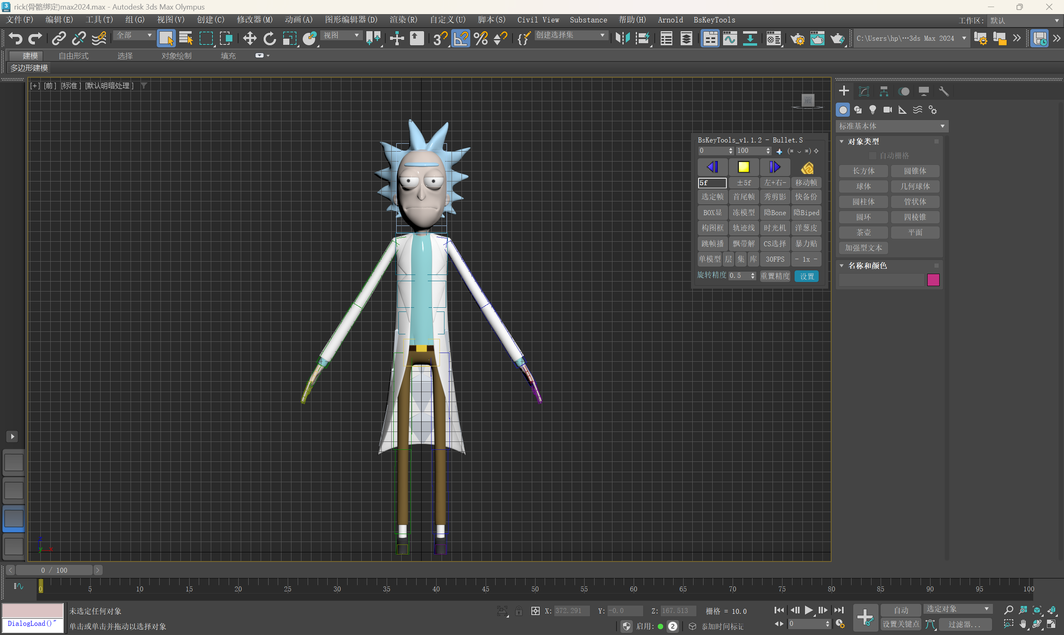The image size is (1064, 635).
Task: Click the blue 设置 button in BsKeyTools
Action: [x=807, y=277]
